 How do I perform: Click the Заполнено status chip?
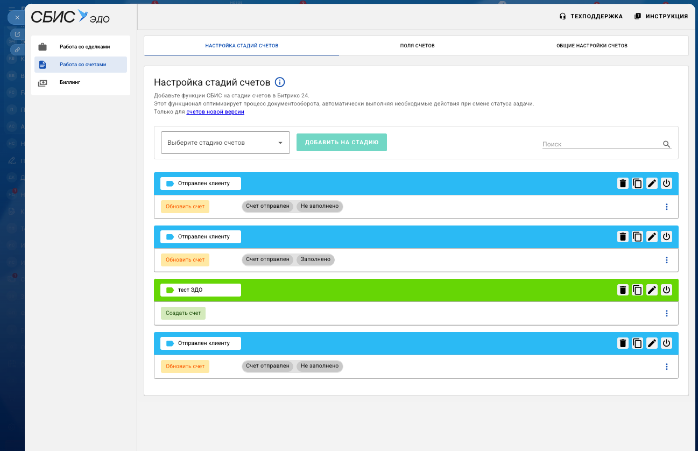[315, 259]
